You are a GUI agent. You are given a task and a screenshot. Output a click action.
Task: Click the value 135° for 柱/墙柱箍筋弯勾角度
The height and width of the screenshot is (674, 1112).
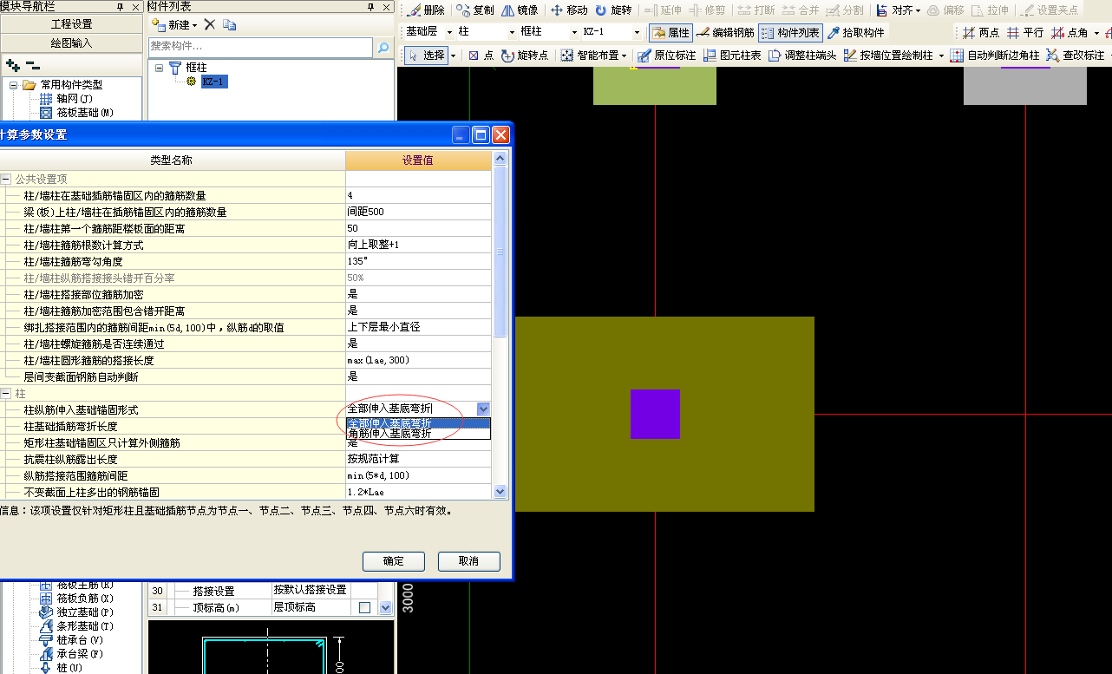point(418,261)
